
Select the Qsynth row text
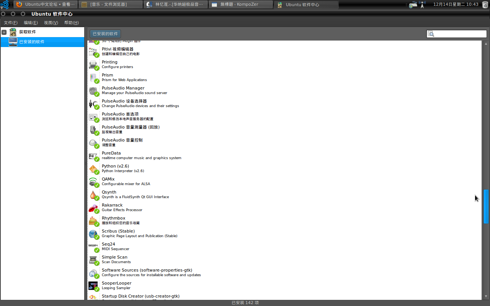click(135, 194)
